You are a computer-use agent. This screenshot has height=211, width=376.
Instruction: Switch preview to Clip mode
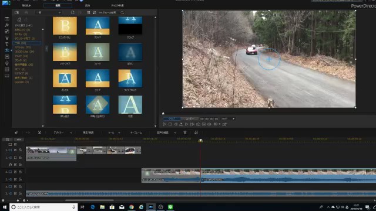[172, 118]
